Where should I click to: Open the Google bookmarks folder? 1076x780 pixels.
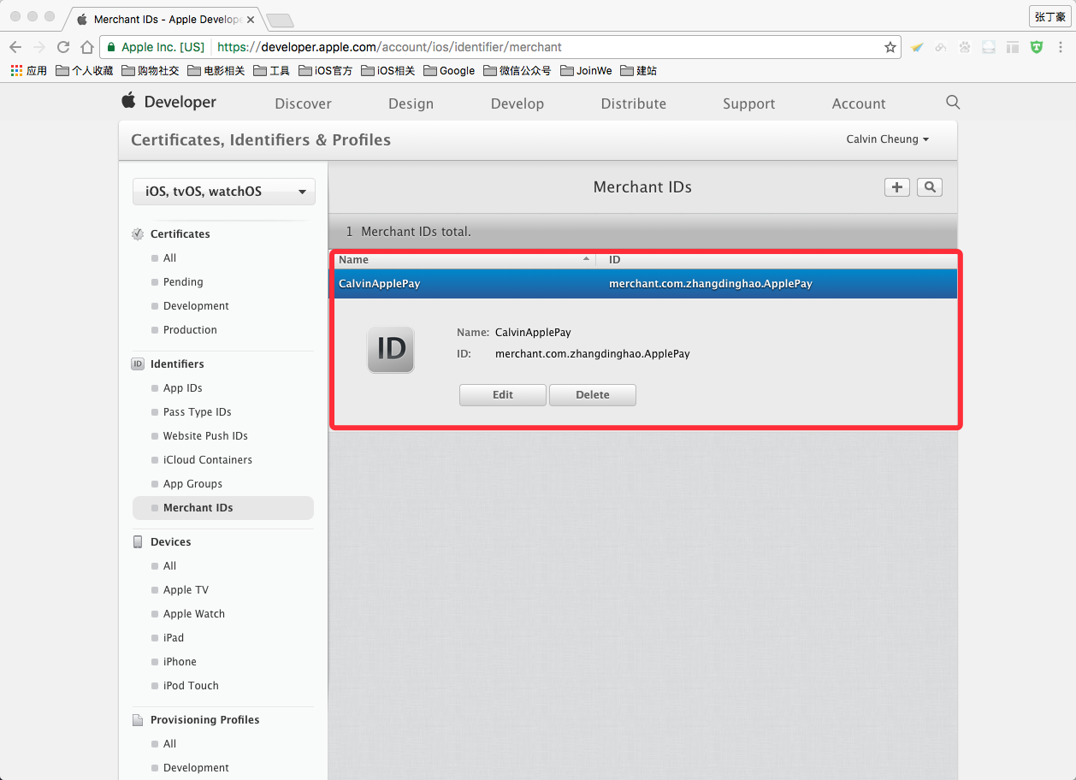pyautogui.click(x=449, y=70)
